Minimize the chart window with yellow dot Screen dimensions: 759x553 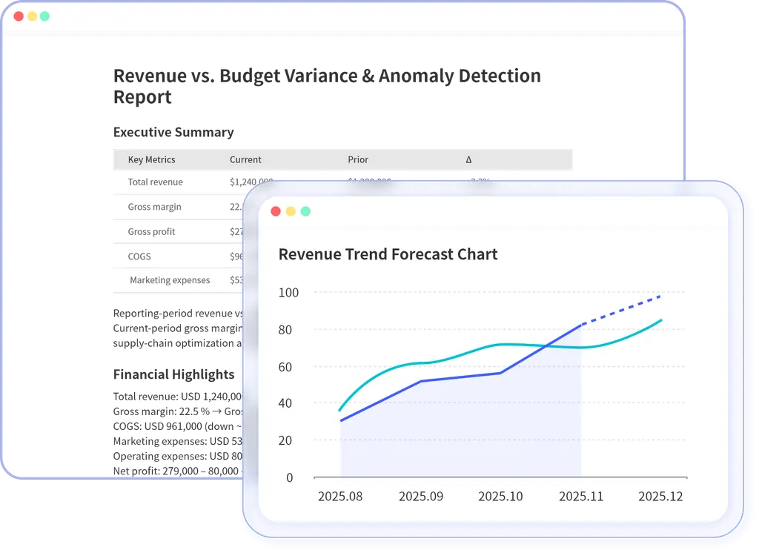point(291,211)
